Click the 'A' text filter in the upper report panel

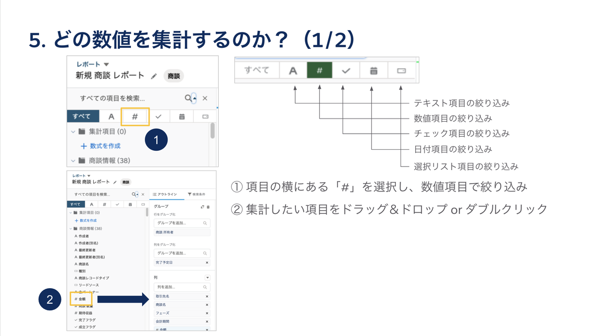click(111, 117)
